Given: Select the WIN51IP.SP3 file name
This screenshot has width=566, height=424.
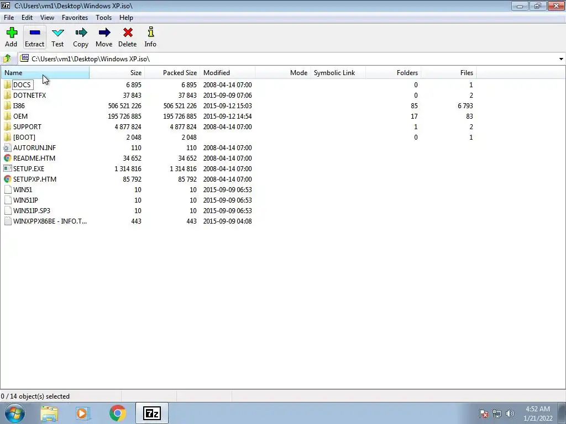Looking at the screenshot, I should click(32, 210).
